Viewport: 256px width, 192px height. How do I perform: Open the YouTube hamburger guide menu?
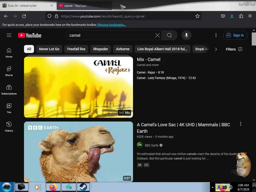[x=9, y=35]
